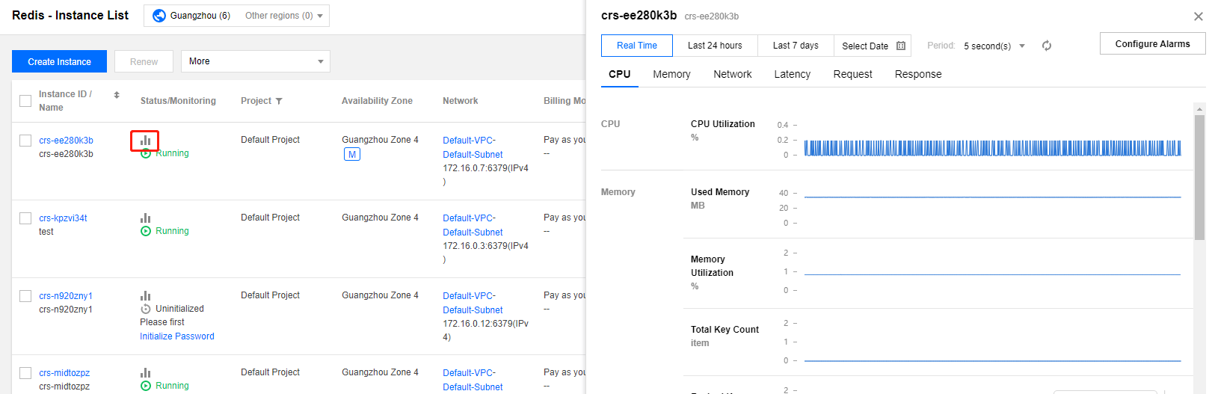Select the checkbox for crs-n920zny1 row
This screenshot has width=1209, height=394.
25,296
